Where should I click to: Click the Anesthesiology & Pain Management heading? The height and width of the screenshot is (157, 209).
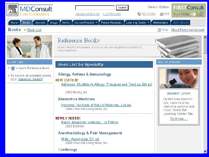pyautogui.click(x=90, y=133)
